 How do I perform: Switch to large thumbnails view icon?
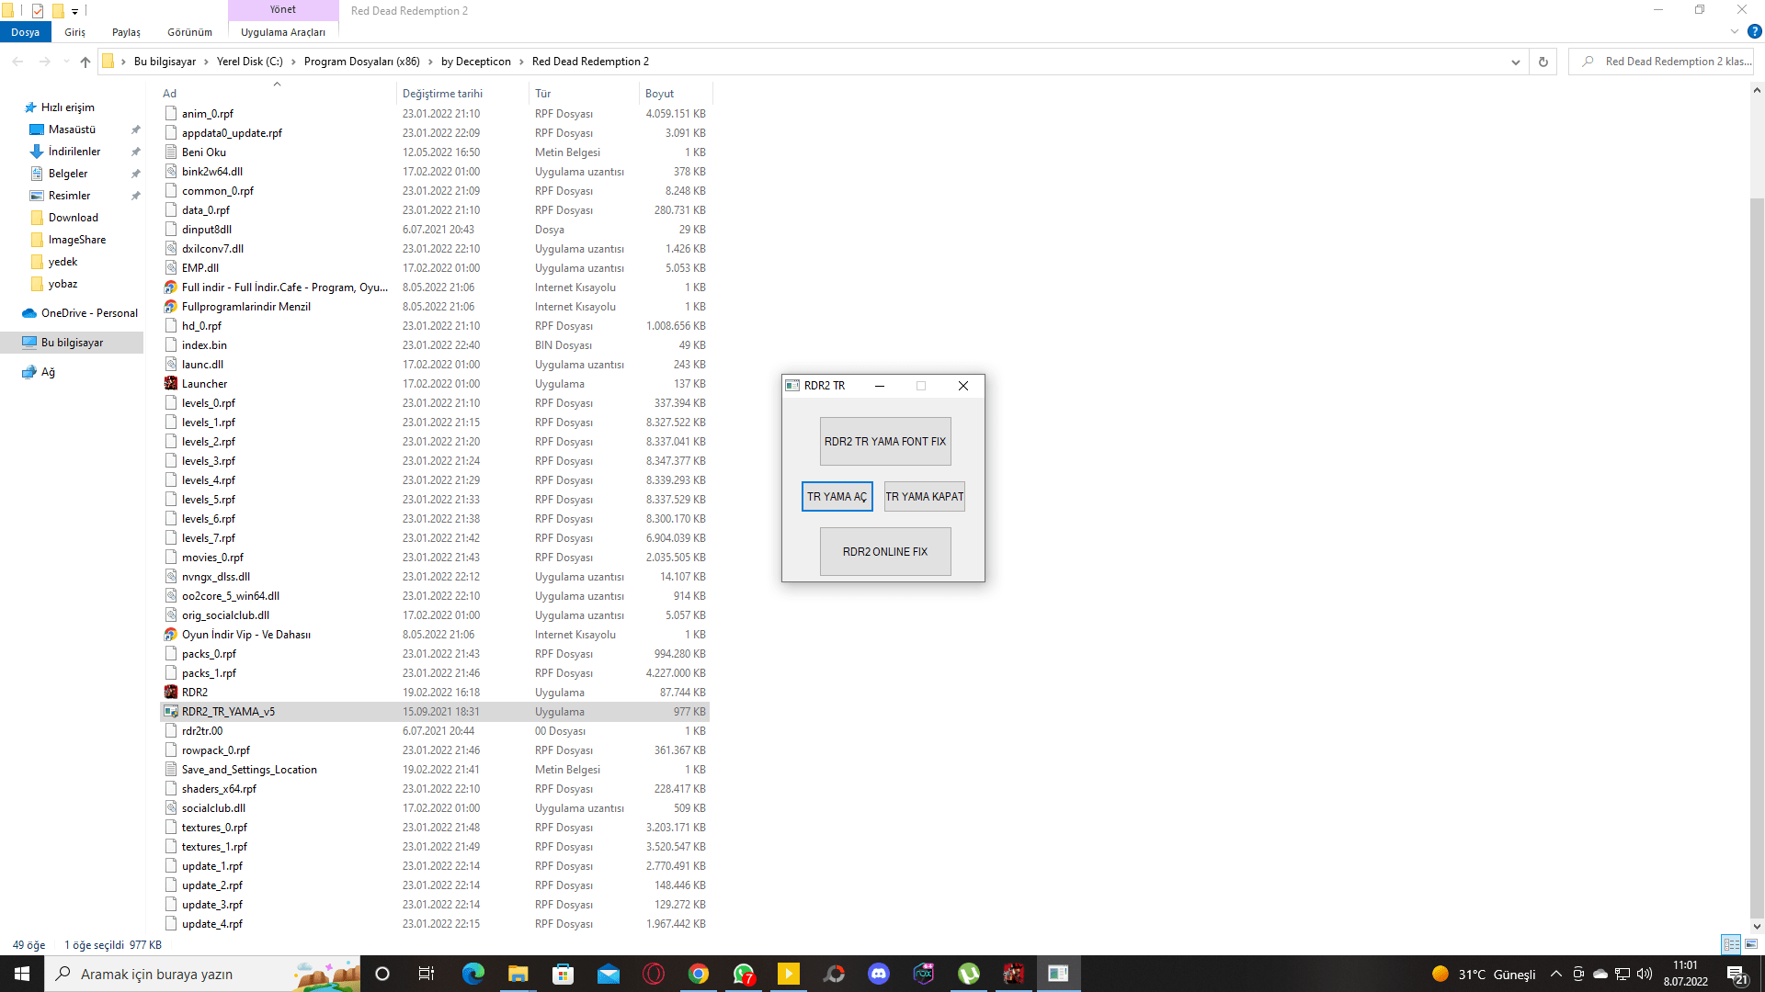1751,944
